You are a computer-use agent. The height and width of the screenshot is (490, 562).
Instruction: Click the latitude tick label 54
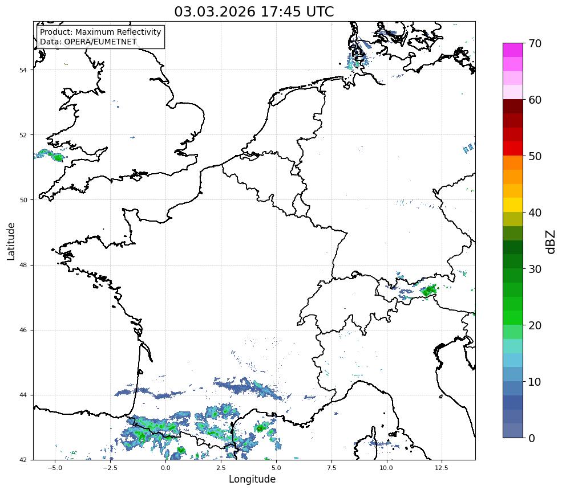point(23,70)
